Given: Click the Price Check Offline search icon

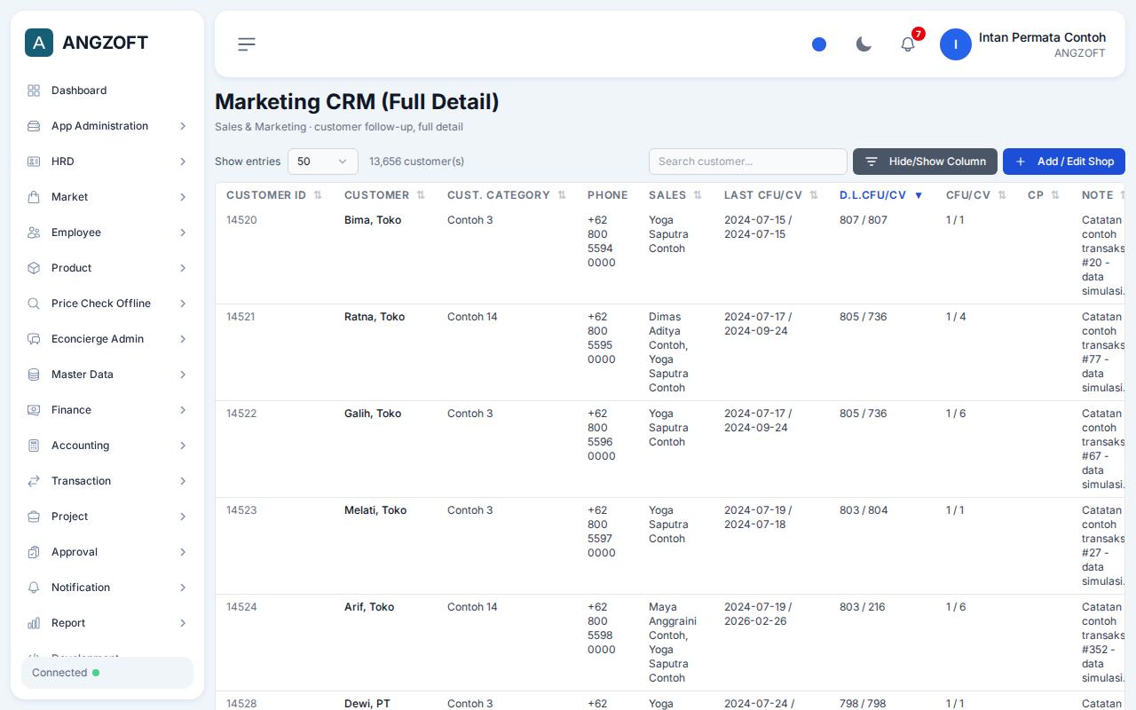Looking at the screenshot, I should click(x=34, y=304).
